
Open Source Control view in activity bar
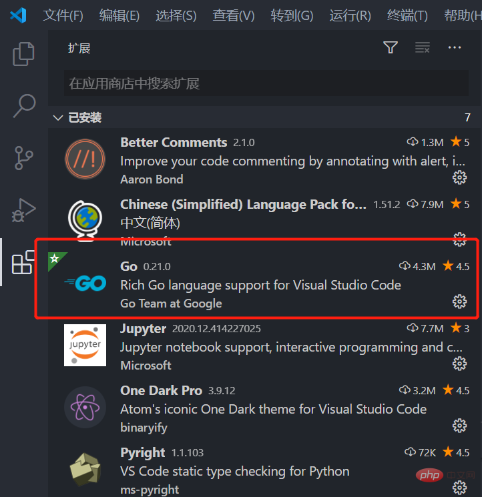coord(24,158)
